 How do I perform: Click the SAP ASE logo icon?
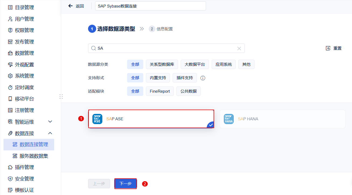(x=97, y=119)
